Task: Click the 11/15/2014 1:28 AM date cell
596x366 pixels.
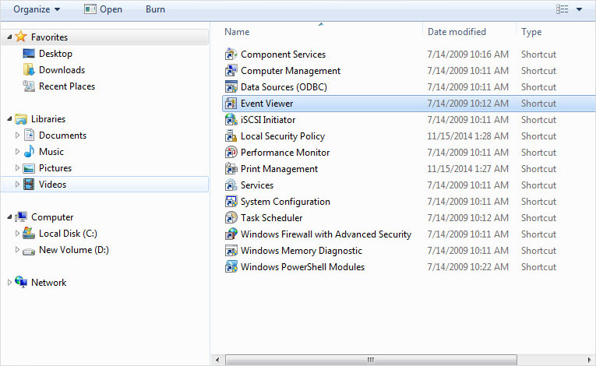Action: [467, 136]
